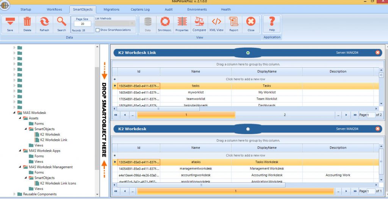
Task: Click to add a new row in K2 Workdesk grid
Action: click(245, 155)
